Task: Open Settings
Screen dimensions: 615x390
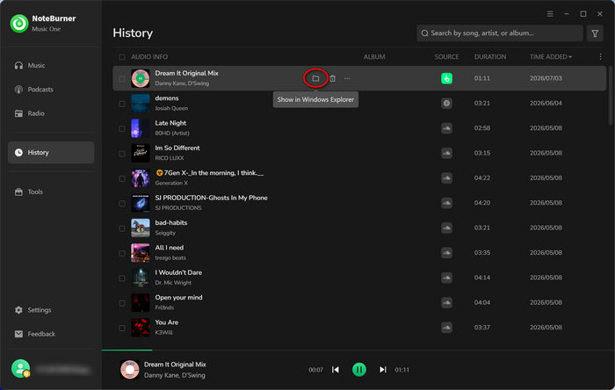Action: pyautogui.click(x=51, y=310)
